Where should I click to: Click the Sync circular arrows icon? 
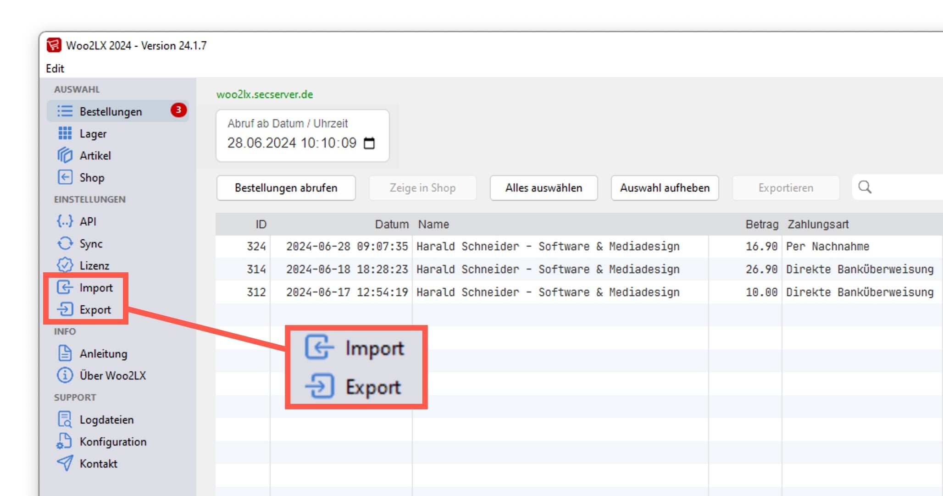(x=65, y=243)
